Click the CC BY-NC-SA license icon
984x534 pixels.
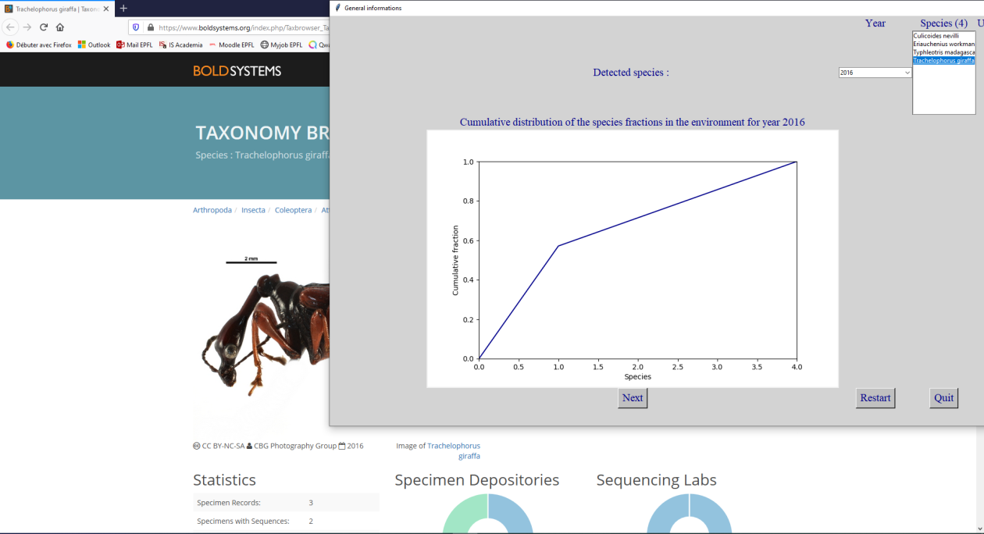(197, 446)
